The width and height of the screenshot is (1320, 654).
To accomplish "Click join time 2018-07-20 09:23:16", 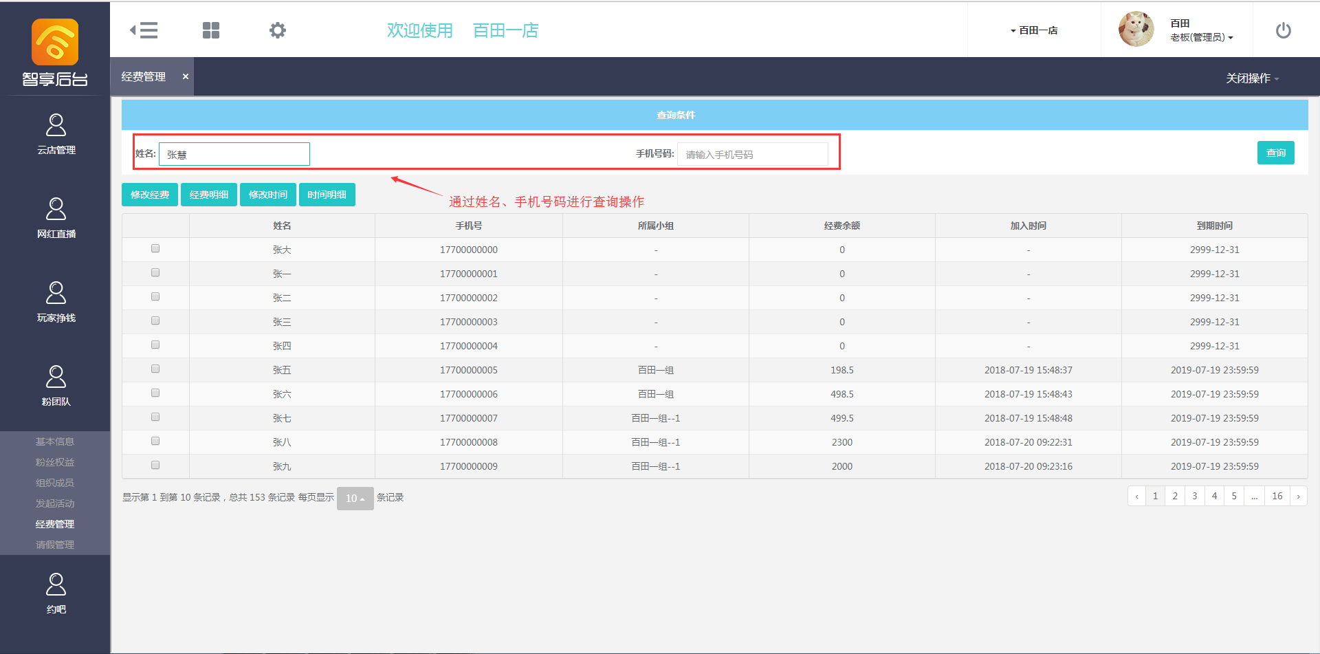I will coord(1028,466).
